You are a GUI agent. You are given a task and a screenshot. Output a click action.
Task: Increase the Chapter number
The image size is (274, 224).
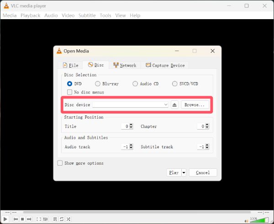(x=207, y=125)
